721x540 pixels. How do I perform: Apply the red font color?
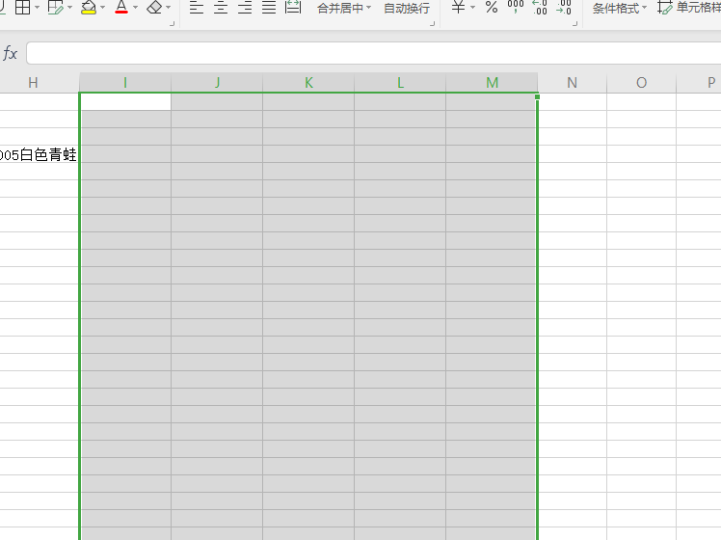point(121,7)
